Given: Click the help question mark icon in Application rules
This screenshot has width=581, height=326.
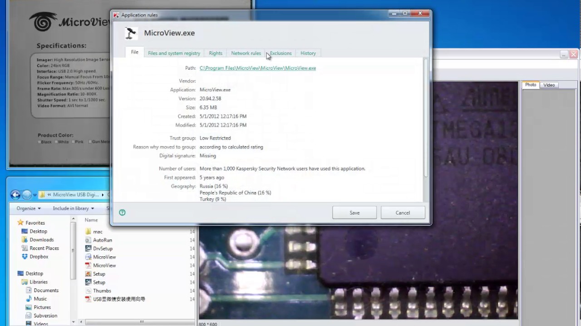Looking at the screenshot, I should pos(122,212).
